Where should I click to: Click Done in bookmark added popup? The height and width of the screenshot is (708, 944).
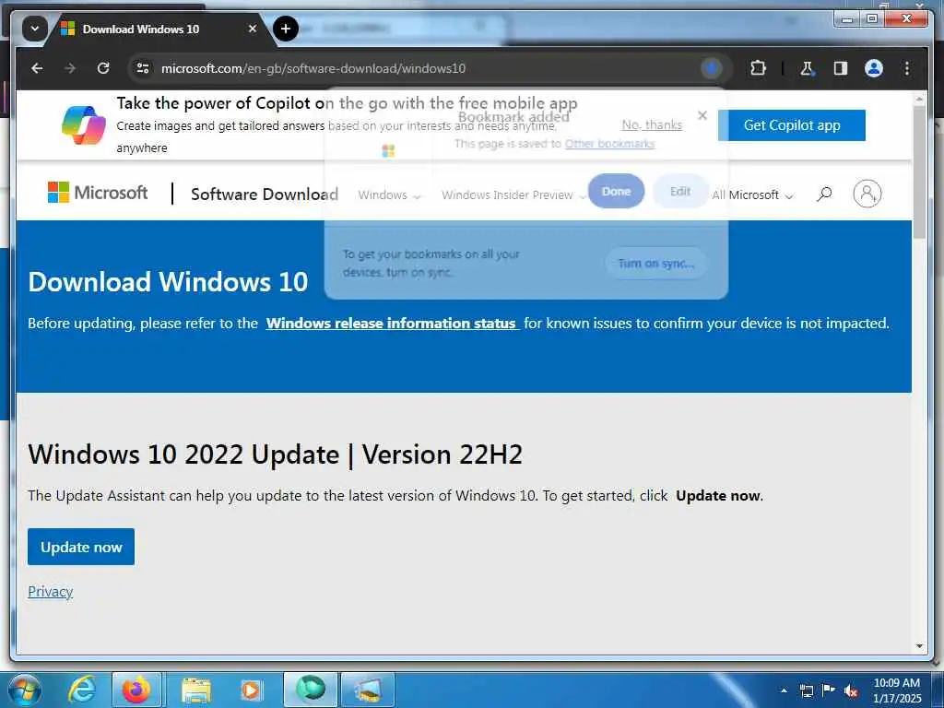(616, 191)
